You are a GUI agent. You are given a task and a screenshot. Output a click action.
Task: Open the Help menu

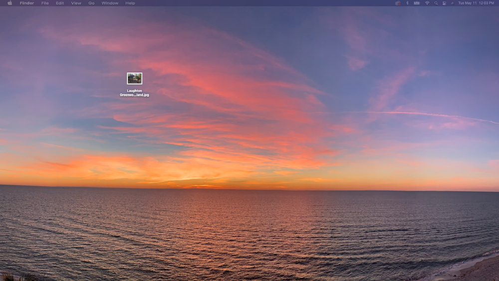coord(130,3)
